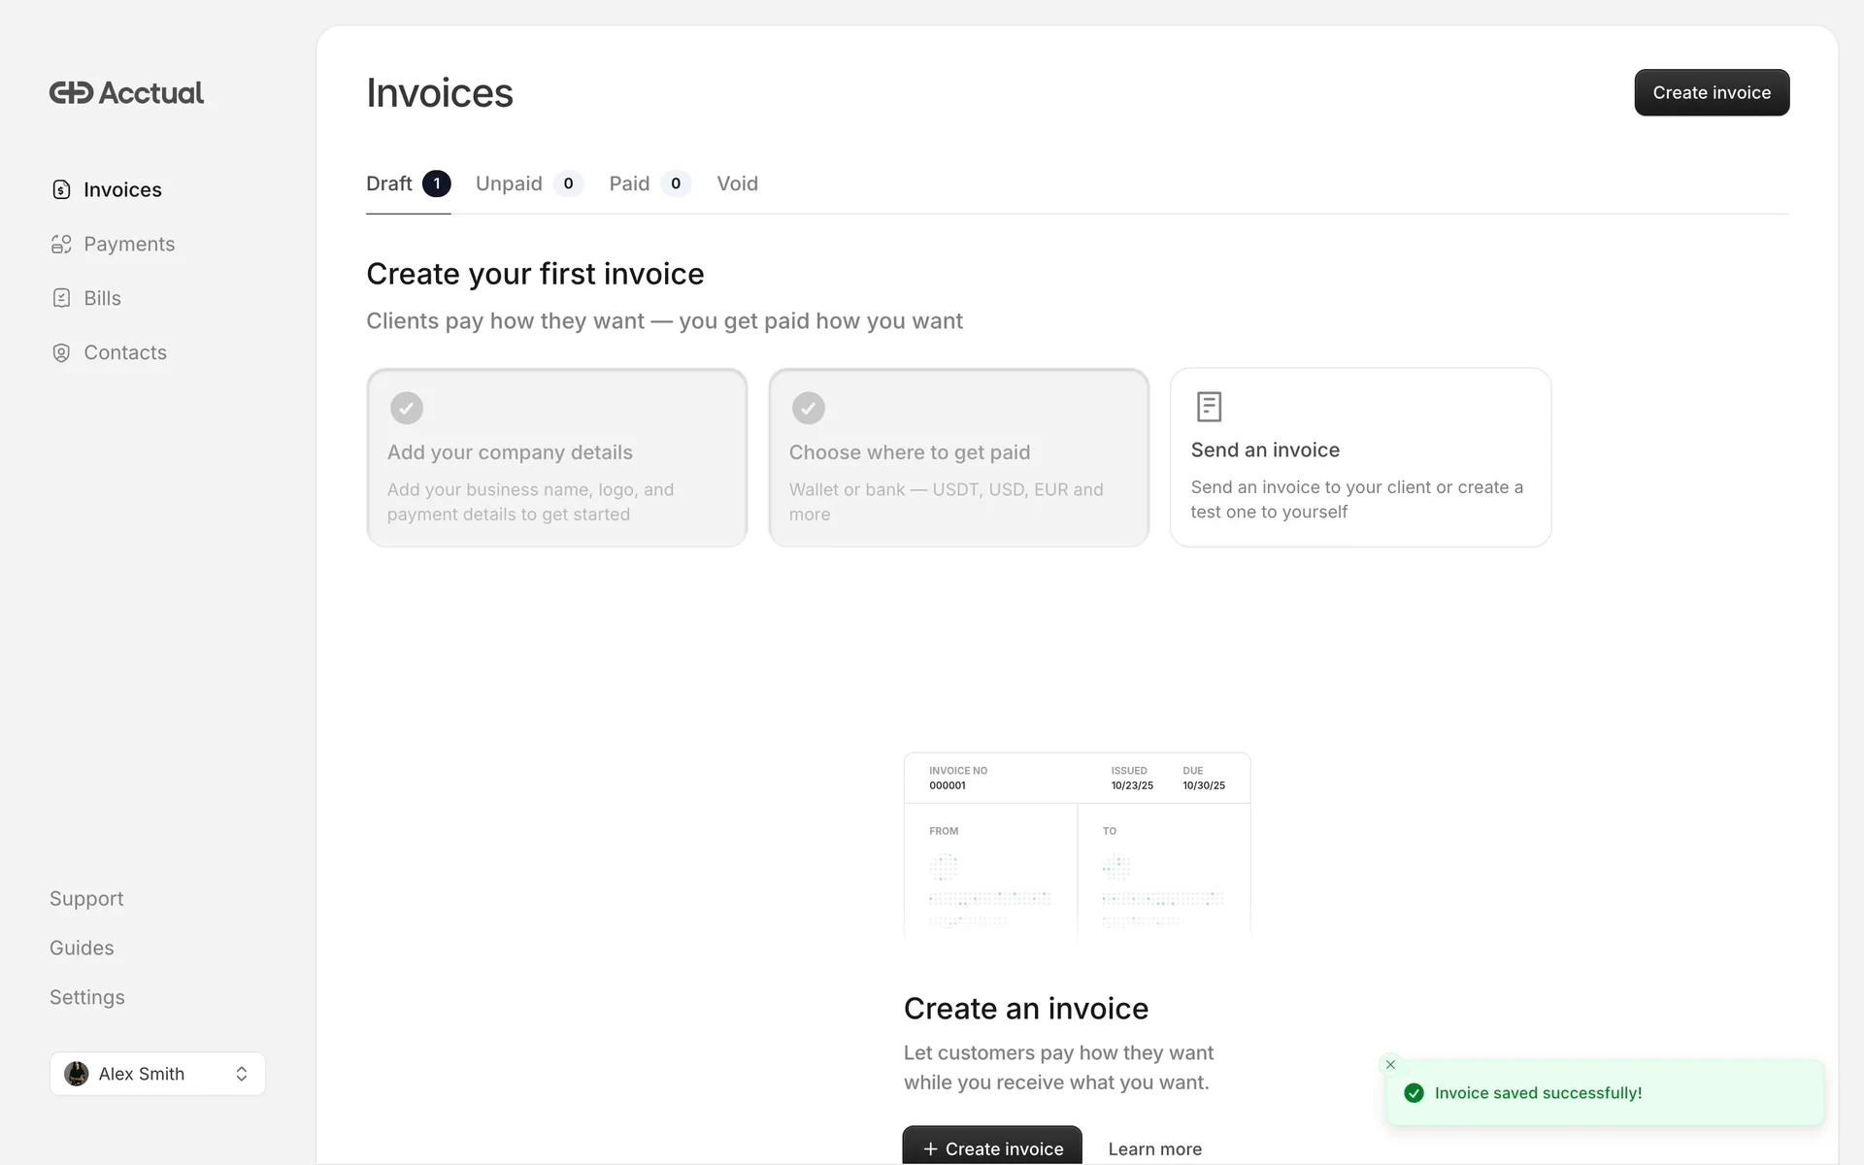The width and height of the screenshot is (1864, 1165).
Task: Click the Invoices sidebar icon
Action: (61, 189)
